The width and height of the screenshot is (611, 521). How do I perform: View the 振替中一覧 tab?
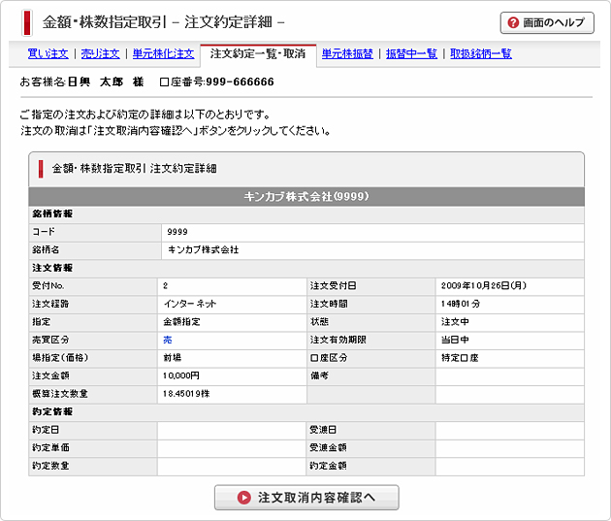[x=411, y=54]
